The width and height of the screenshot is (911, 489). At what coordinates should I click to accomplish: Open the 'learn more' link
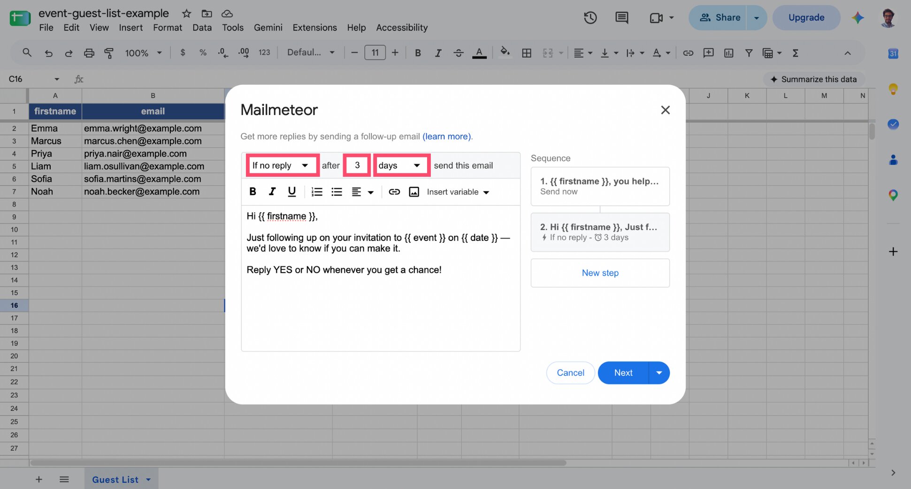(x=447, y=136)
